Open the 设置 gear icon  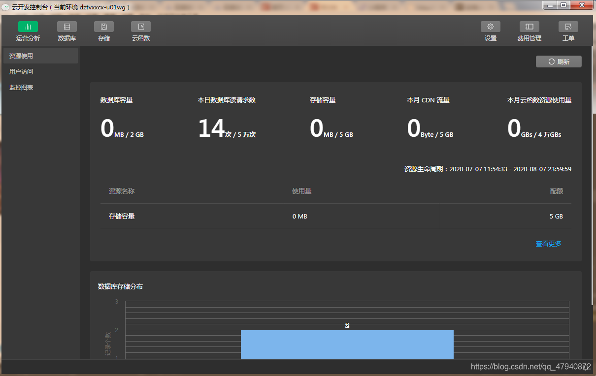tap(491, 27)
